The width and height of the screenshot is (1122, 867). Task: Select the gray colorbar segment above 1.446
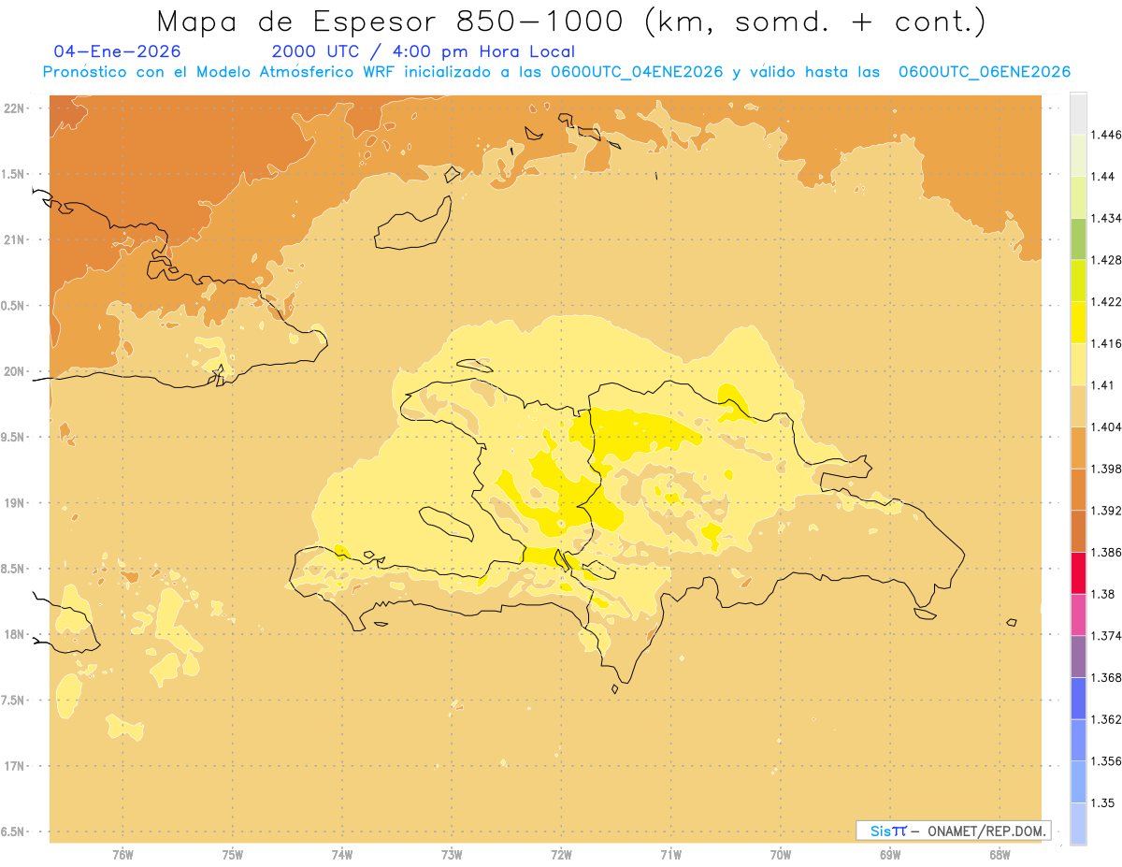click(1078, 113)
